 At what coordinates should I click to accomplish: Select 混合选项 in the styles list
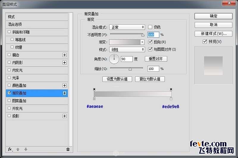coord(15,24)
